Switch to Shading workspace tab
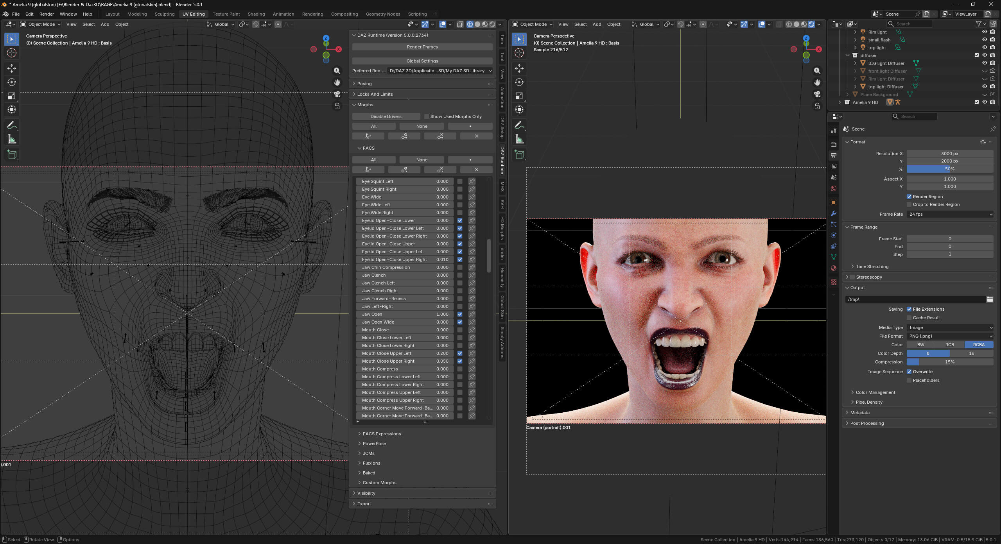The width and height of the screenshot is (1001, 544). coord(256,14)
